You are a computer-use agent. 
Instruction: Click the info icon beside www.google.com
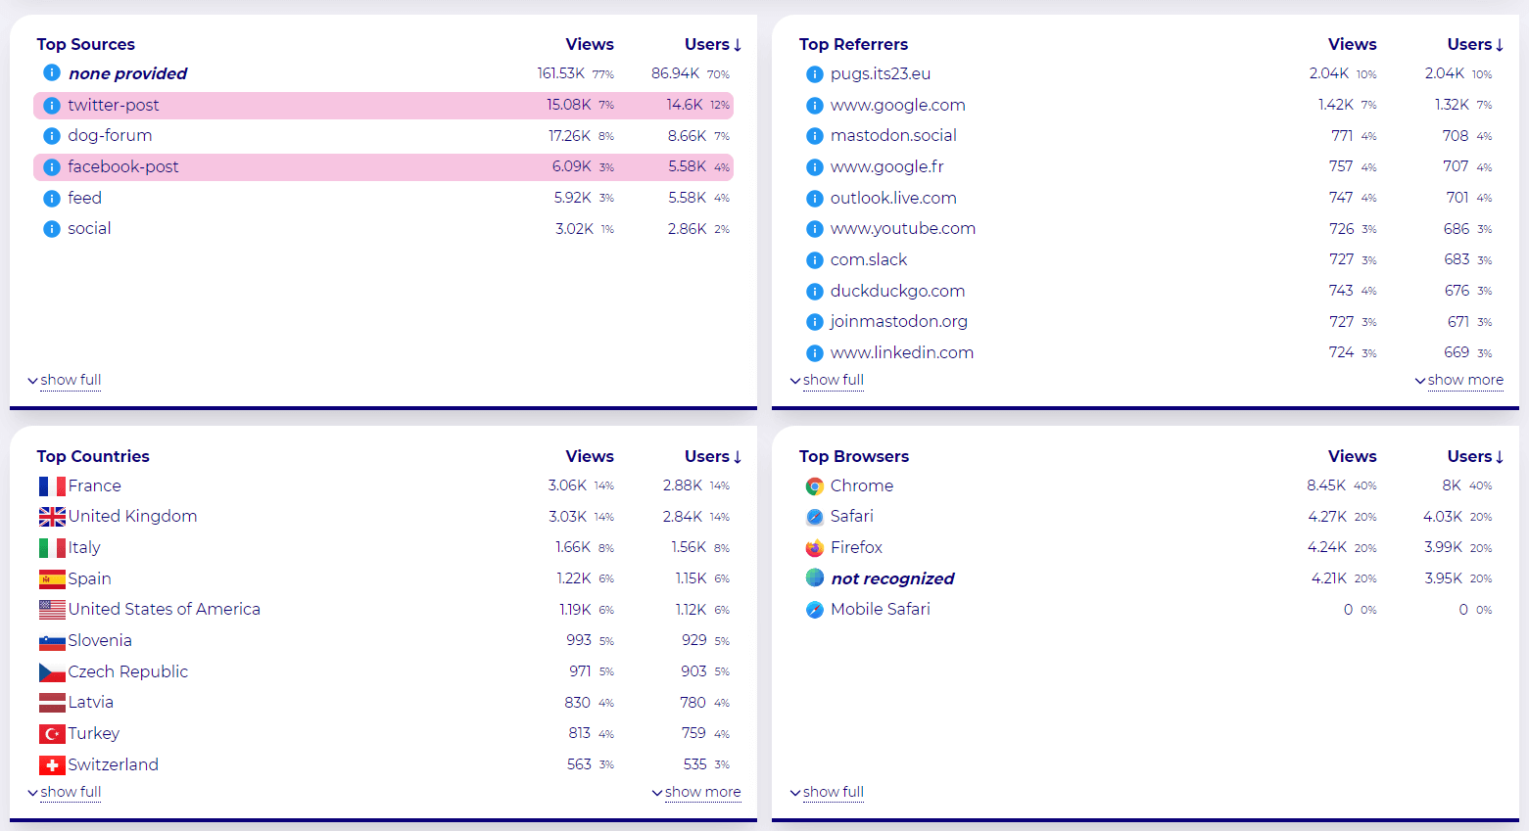pyautogui.click(x=814, y=106)
